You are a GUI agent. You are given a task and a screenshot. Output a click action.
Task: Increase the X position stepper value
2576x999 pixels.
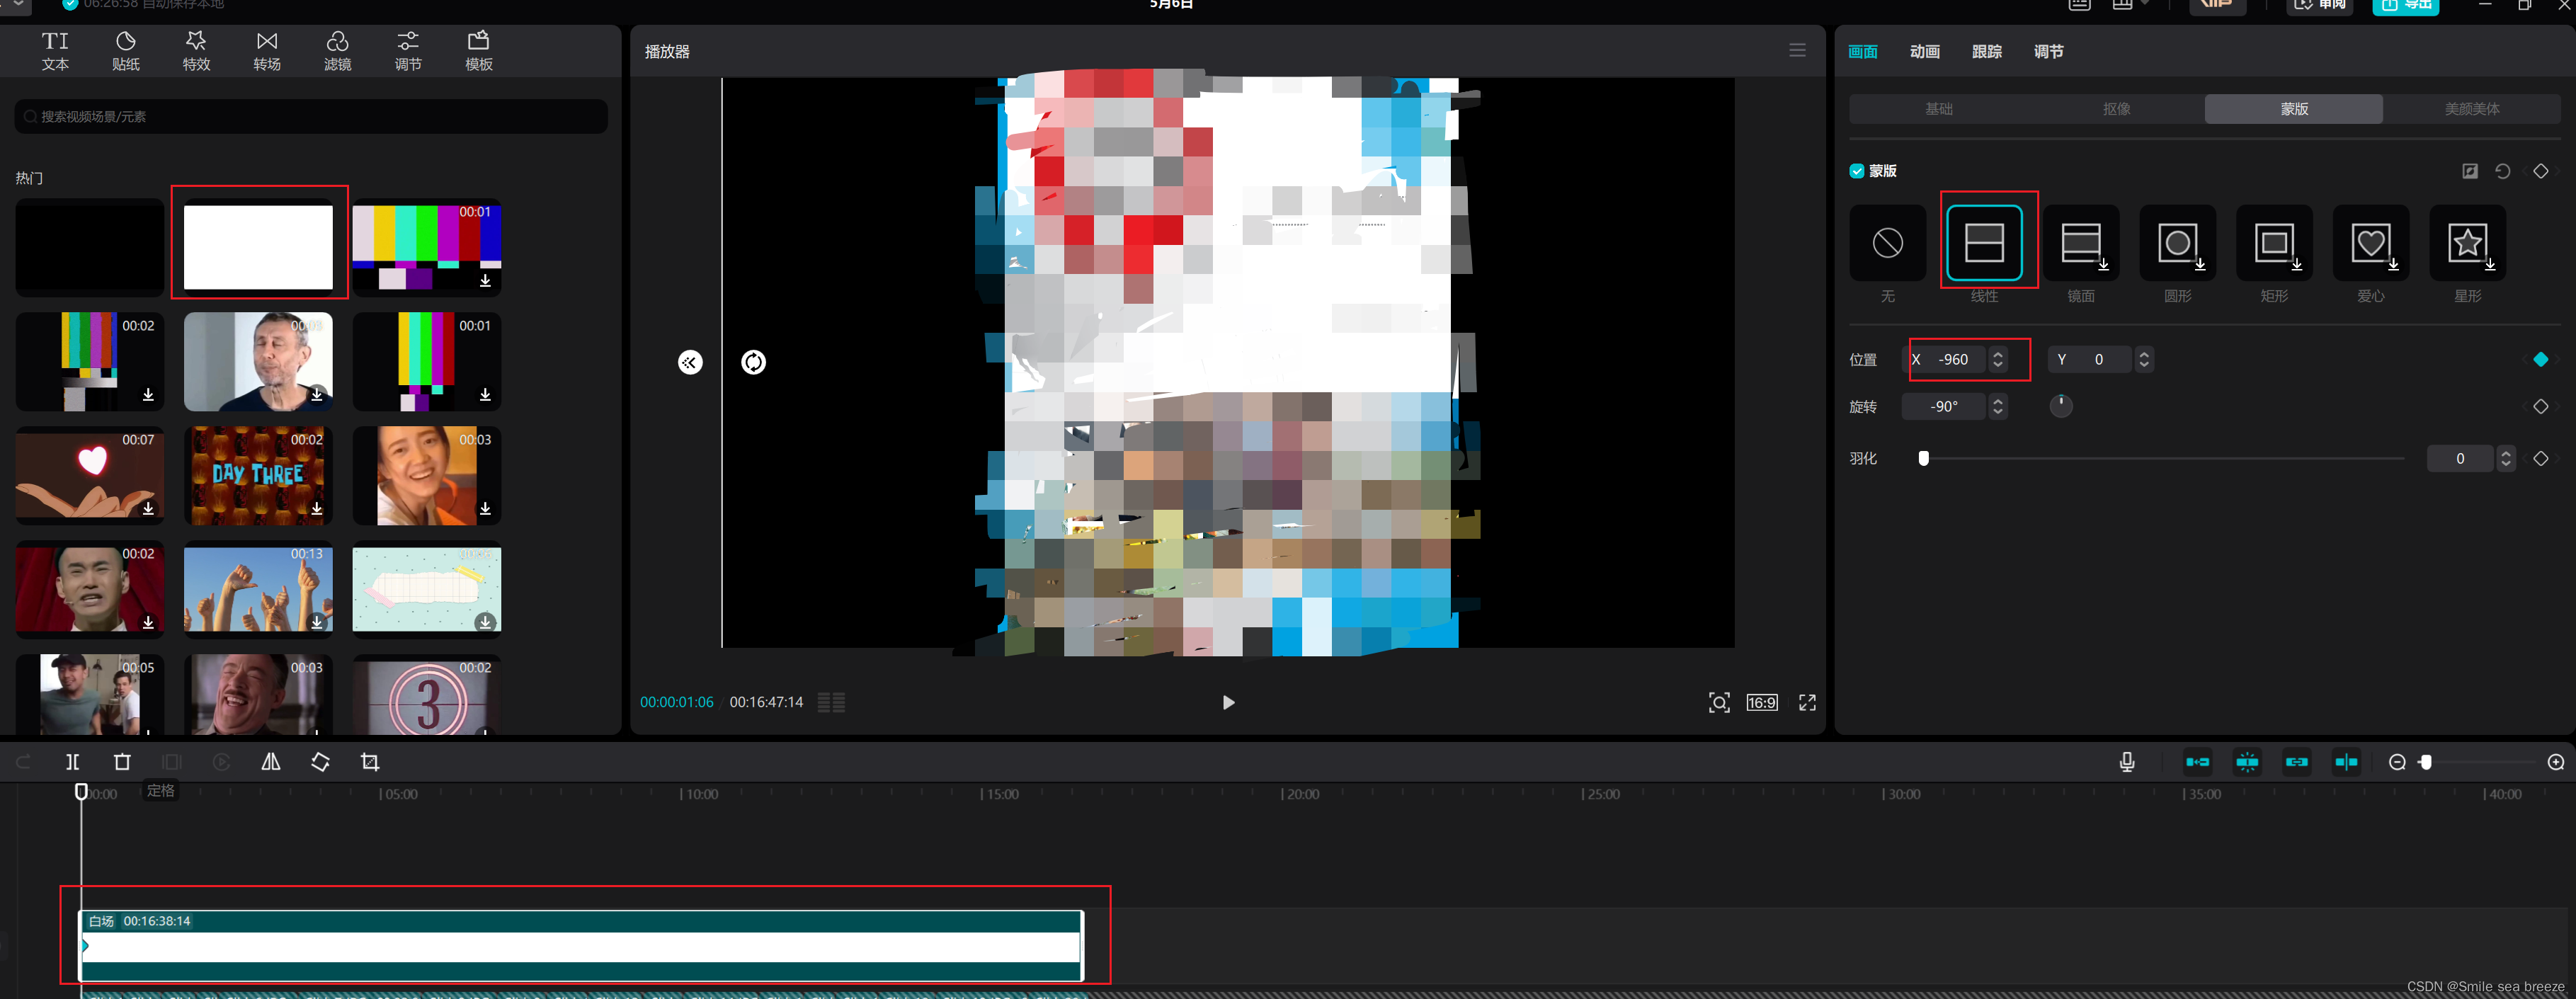[1998, 353]
